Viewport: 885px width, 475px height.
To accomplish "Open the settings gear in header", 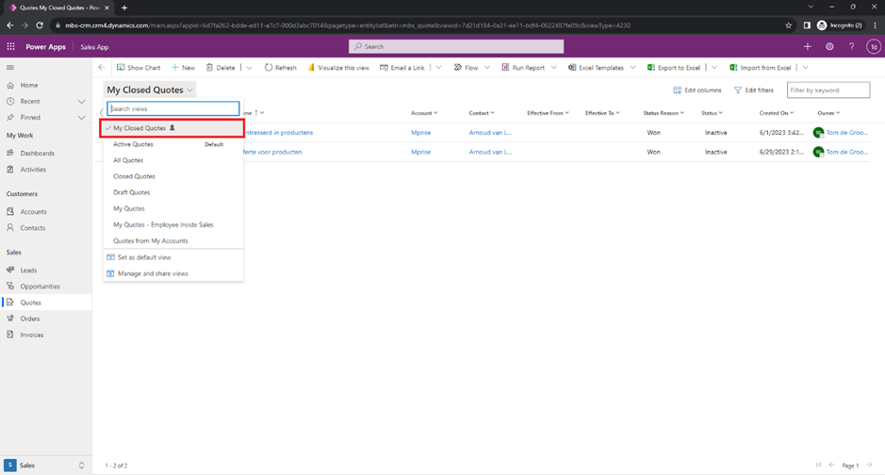I will point(829,47).
